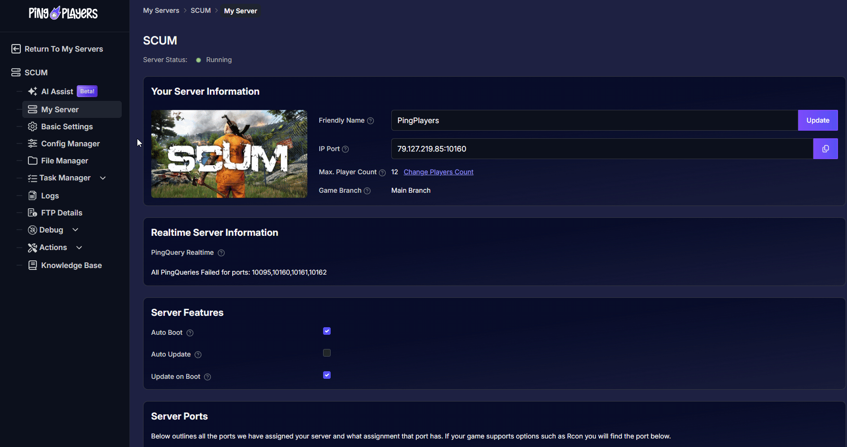Click the Logs document icon
The image size is (847, 447).
33,196
